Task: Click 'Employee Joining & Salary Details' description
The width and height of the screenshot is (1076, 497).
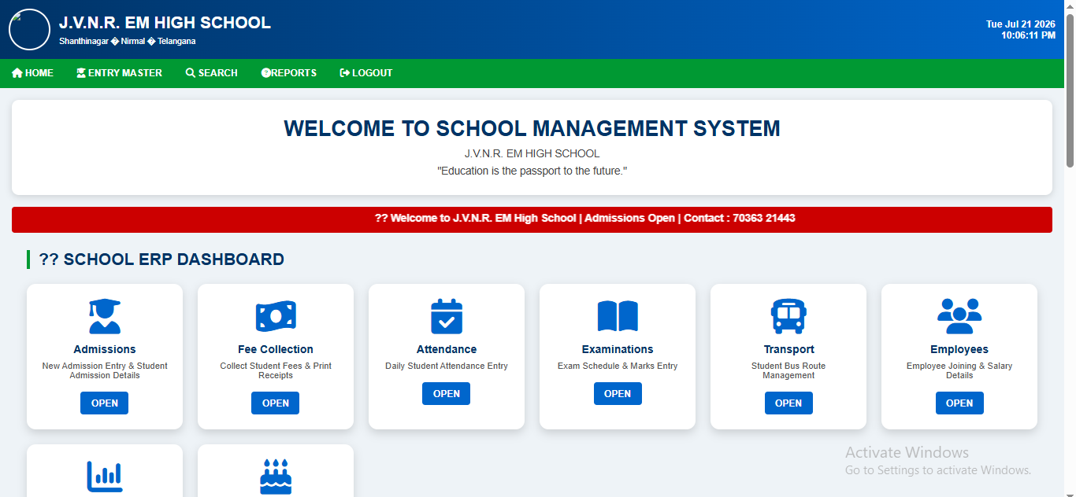Action: [x=959, y=370]
